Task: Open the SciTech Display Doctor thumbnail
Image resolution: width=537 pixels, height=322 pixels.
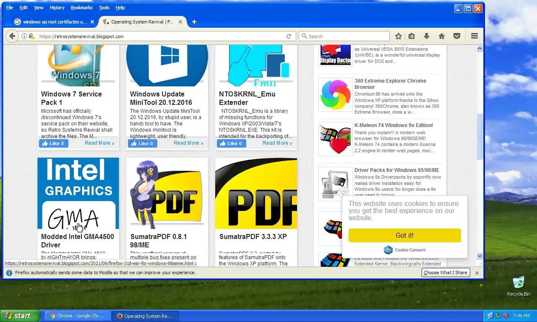Action: [x=336, y=55]
